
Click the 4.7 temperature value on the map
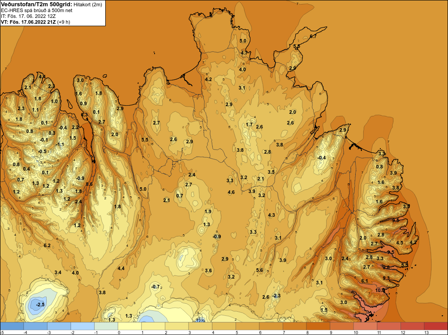[244, 53]
